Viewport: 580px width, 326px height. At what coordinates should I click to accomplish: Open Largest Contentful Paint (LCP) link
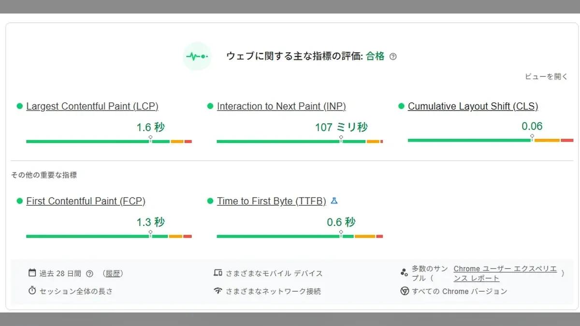click(92, 106)
